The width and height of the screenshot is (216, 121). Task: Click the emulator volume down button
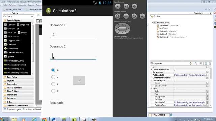pos(118,6)
